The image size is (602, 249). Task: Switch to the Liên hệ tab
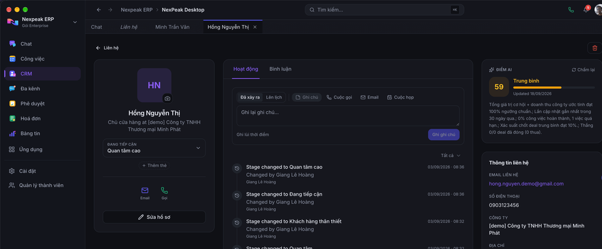coord(129,27)
